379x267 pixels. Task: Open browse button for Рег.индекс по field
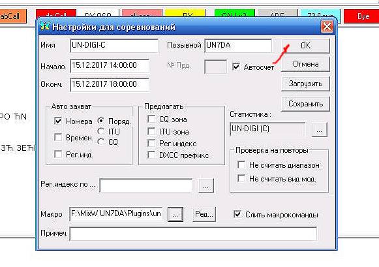coord(205,186)
